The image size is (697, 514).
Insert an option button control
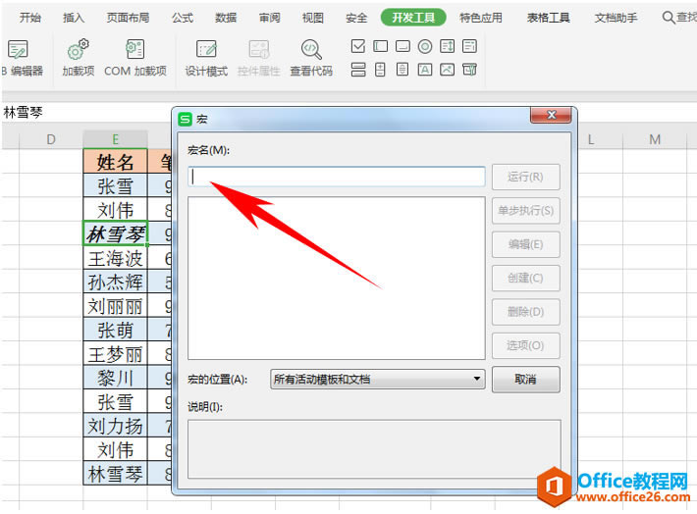(x=425, y=46)
